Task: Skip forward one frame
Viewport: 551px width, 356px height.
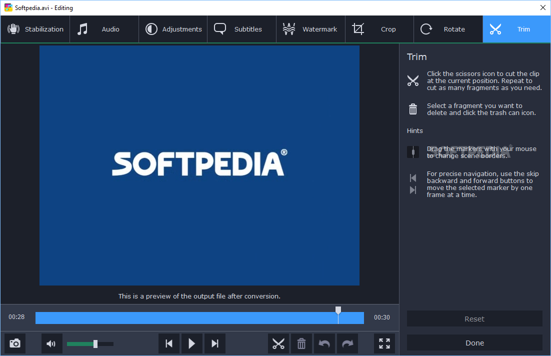Action: [214, 343]
